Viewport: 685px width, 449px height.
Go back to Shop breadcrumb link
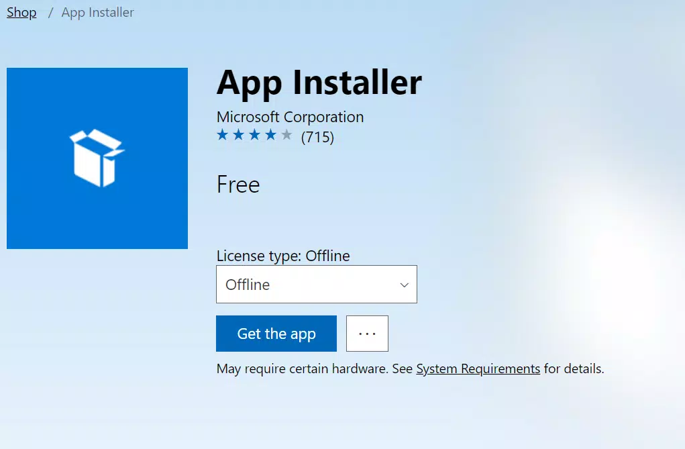(x=21, y=12)
